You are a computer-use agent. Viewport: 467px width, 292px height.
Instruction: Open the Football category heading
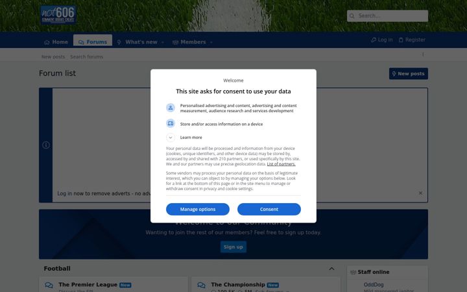point(57,269)
